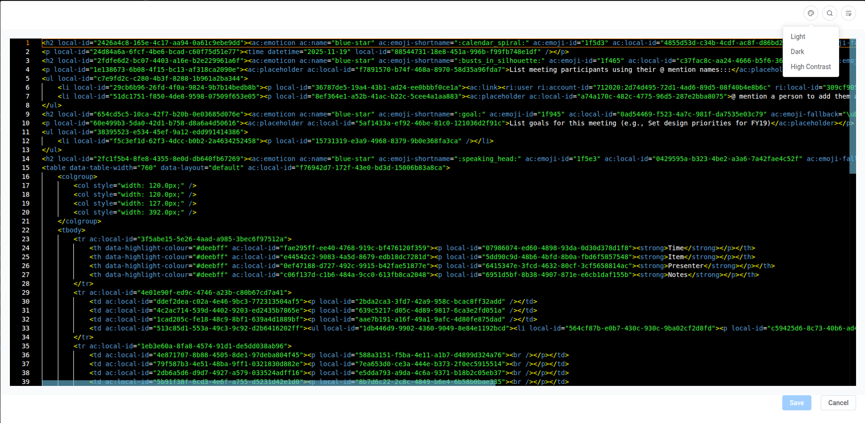Click the Save button

click(x=797, y=403)
